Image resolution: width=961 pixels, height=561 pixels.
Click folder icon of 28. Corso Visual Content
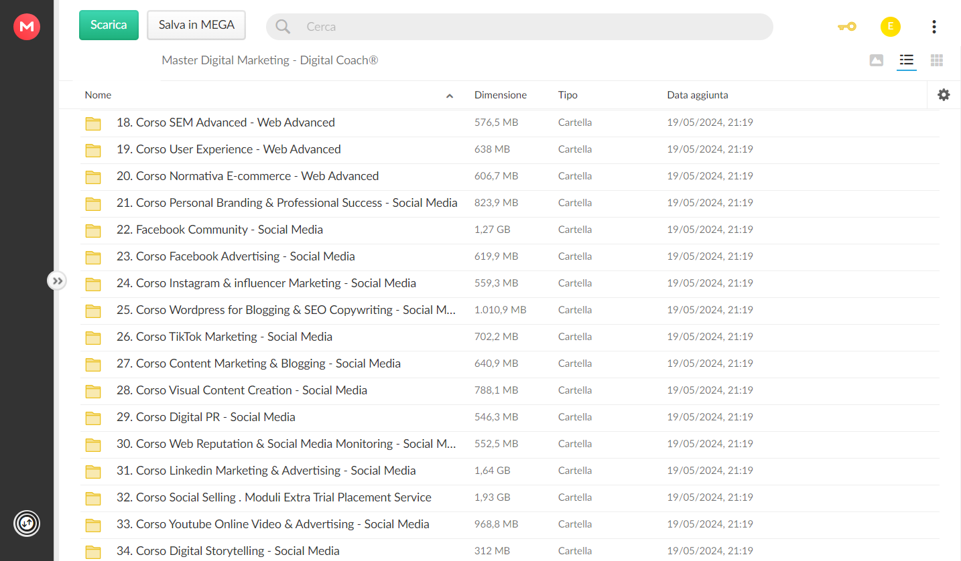[93, 391]
